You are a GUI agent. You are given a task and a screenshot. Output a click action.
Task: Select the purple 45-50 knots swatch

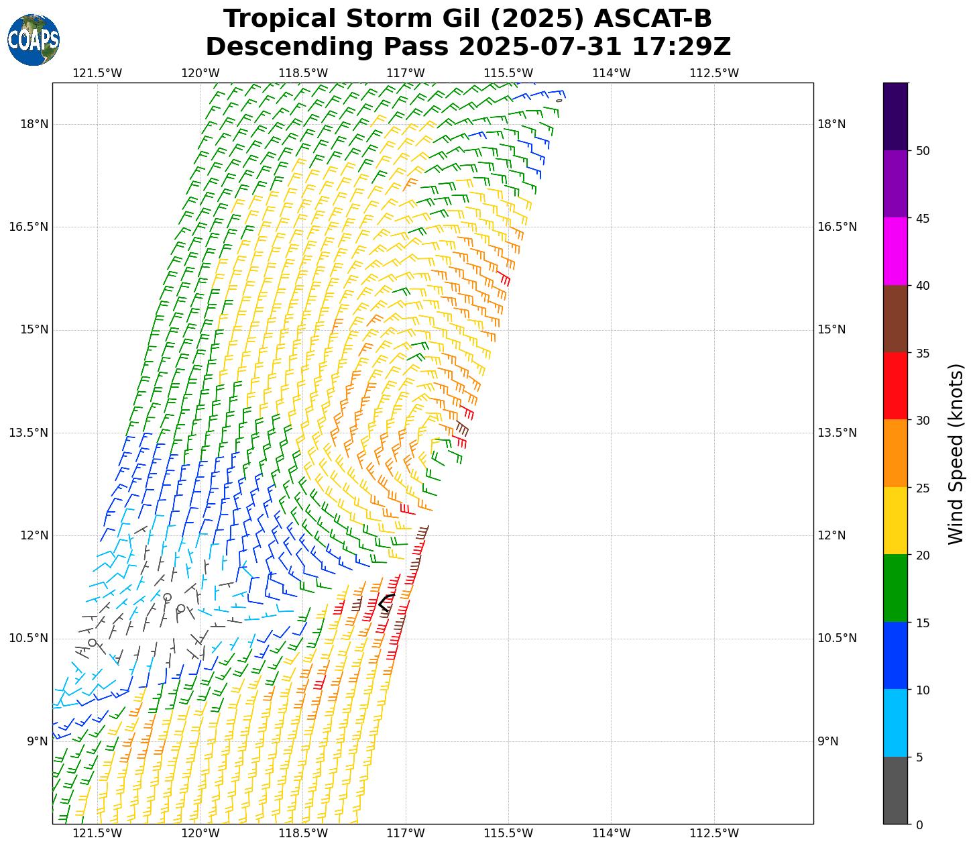[895, 183]
